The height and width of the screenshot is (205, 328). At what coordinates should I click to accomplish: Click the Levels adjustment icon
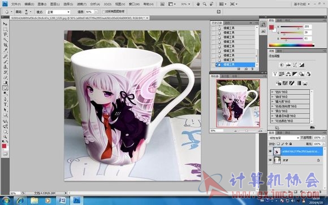[x=288, y=65]
